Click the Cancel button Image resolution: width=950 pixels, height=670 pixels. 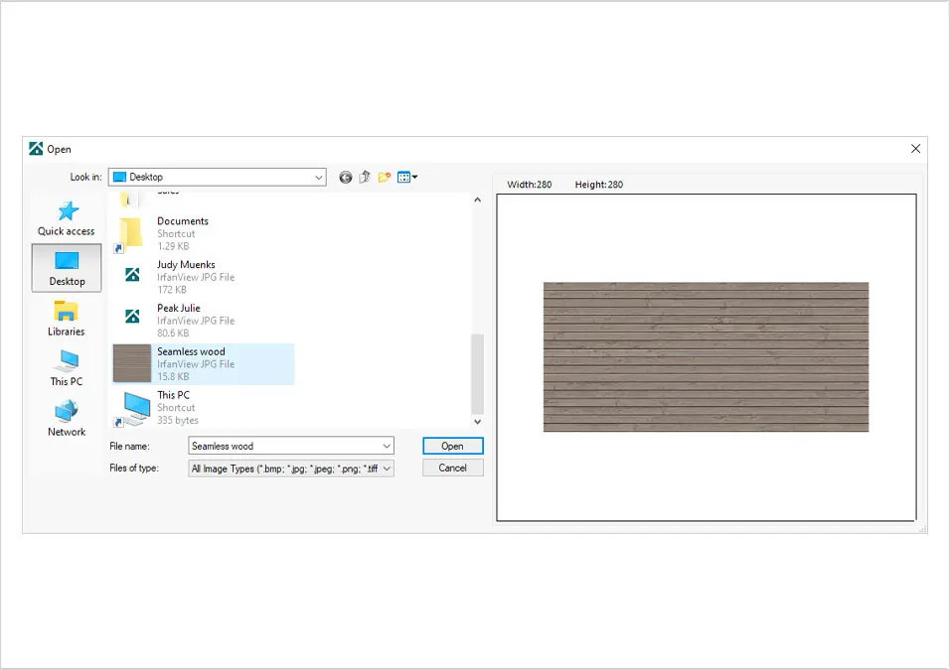click(452, 468)
